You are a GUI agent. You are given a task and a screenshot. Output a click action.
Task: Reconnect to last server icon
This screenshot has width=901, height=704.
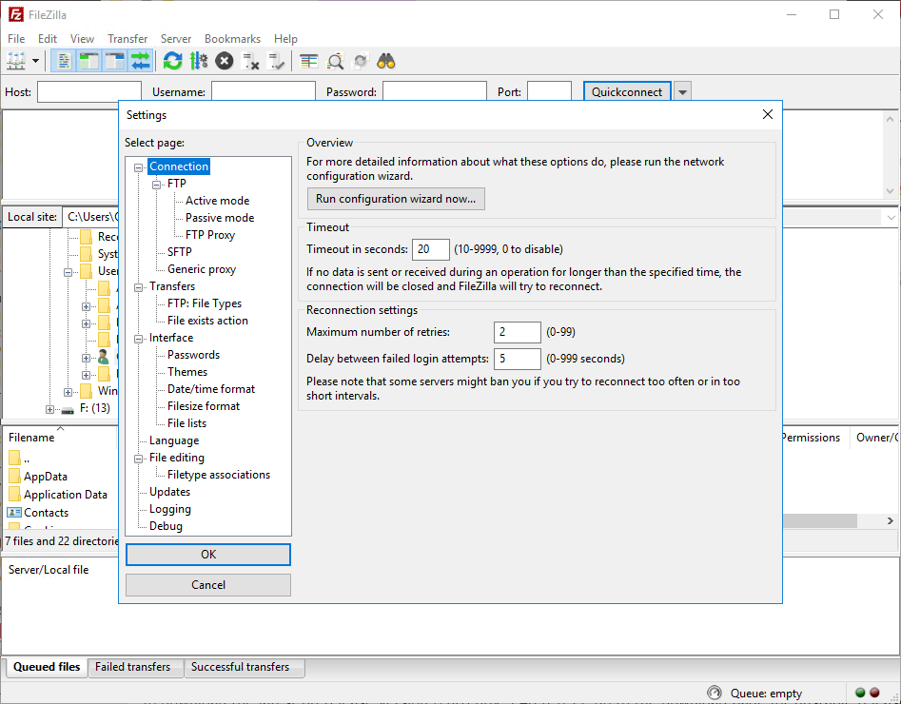(x=277, y=61)
